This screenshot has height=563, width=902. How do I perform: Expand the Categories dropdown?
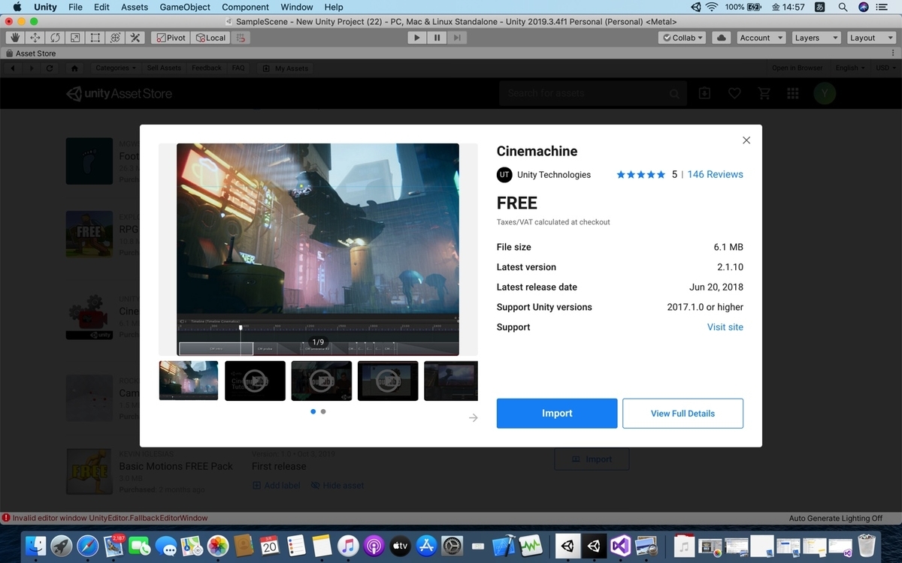click(x=115, y=68)
